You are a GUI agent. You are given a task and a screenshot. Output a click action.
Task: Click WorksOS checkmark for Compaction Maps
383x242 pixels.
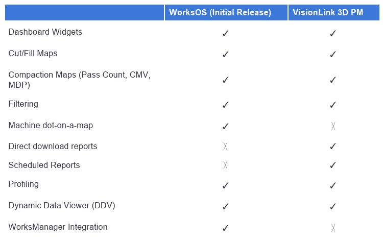click(x=226, y=80)
